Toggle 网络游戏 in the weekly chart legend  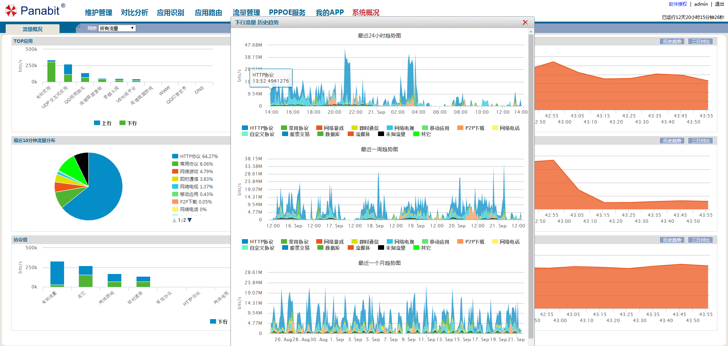(x=330, y=242)
